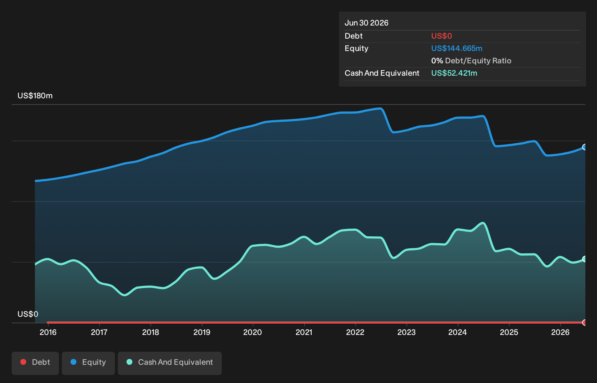Click the 2022 x-axis label
The height and width of the screenshot is (383, 597).
355,332
